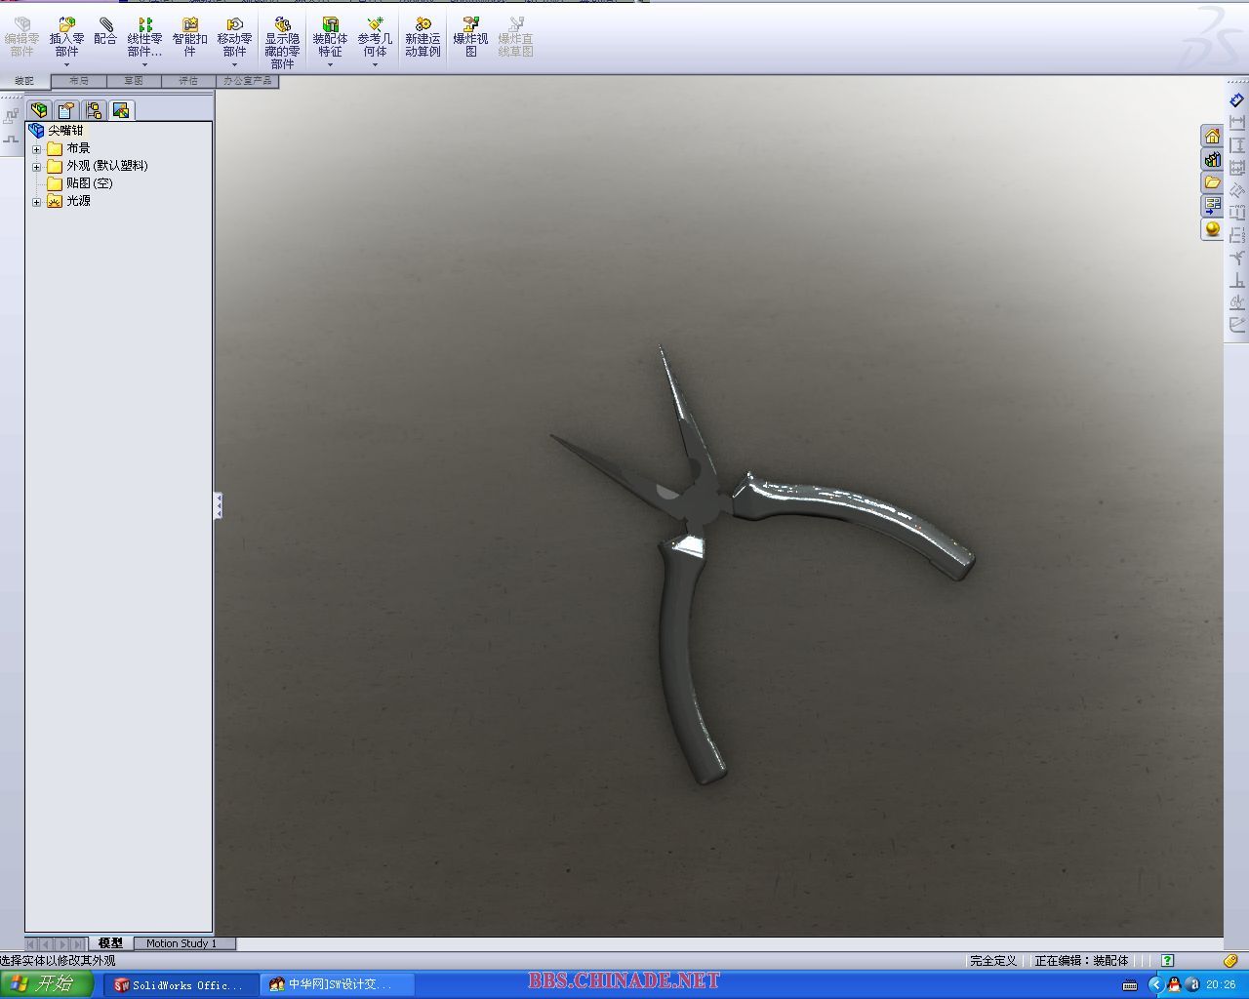1249x999 pixels.
Task: Switch to the 办公室产品 ribbon tab
Action: pos(248,81)
